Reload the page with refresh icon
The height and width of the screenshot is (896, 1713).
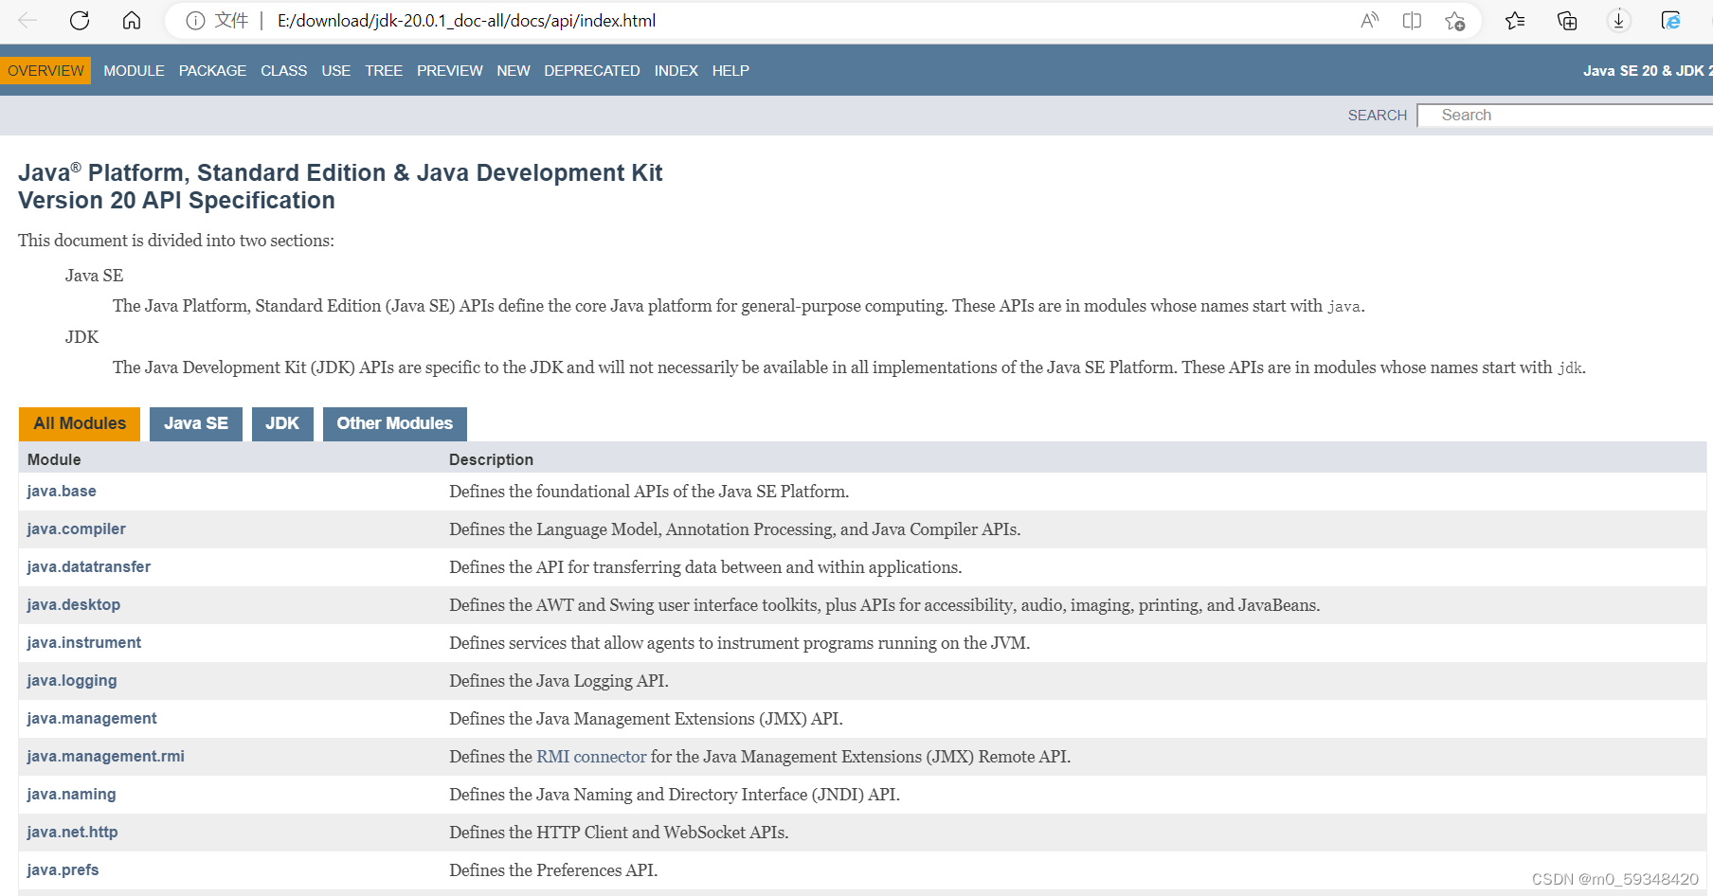[80, 20]
